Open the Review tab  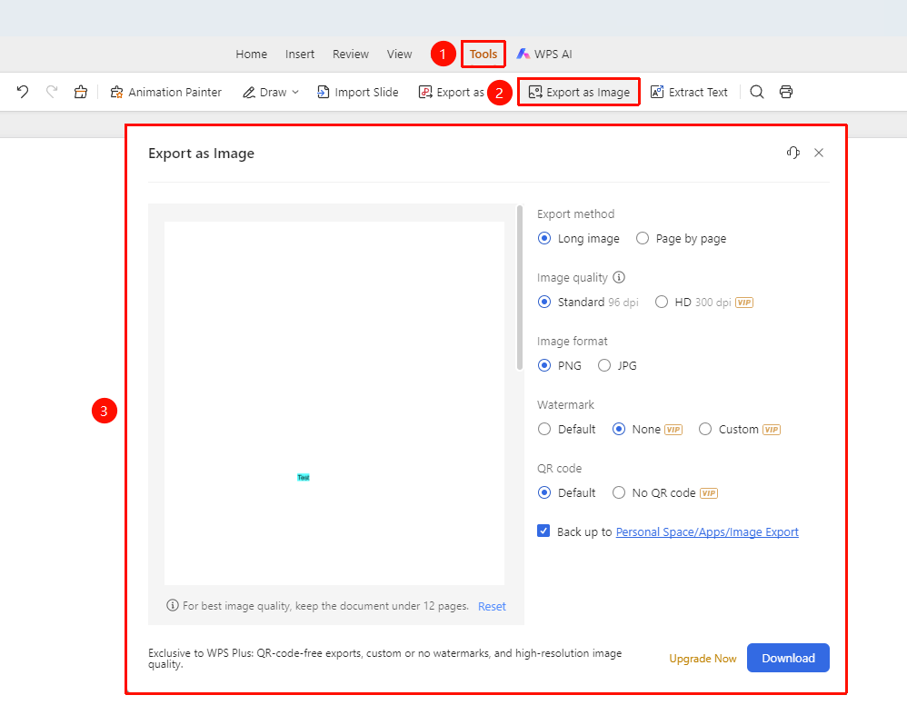[x=351, y=54]
